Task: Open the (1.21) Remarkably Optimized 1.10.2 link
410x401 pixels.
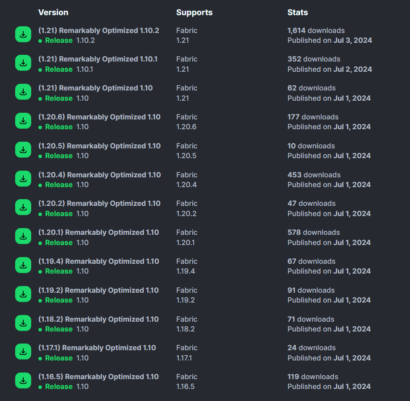Action: [99, 31]
